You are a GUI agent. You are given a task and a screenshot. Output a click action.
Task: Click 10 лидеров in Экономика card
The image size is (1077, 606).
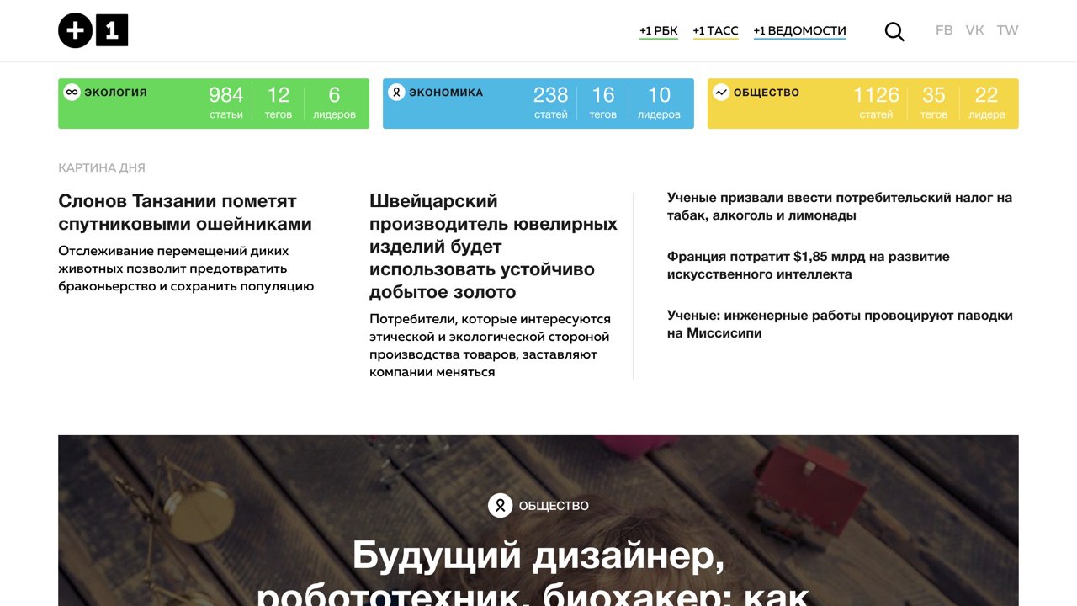point(659,103)
